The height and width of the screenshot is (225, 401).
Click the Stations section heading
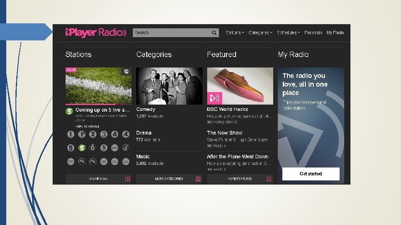(79, 54)
